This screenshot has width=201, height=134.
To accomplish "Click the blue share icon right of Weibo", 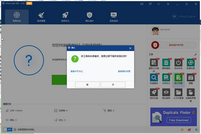I will pyautogui.click(x=196, y=130).
